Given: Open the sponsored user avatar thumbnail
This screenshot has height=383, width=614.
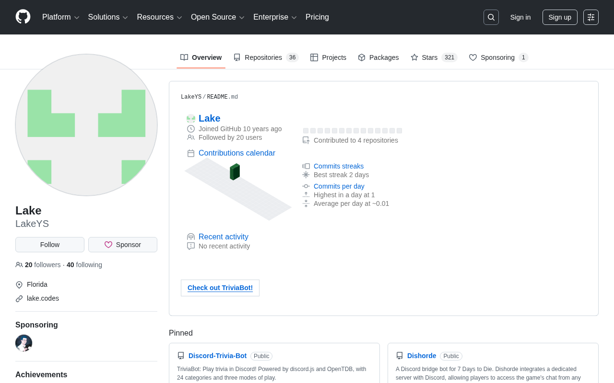Looking at the screenshot, I should (24, 343).
